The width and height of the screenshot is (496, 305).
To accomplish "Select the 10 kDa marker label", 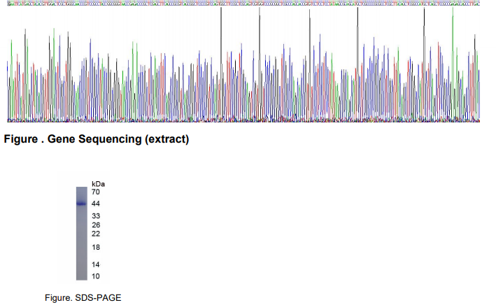I will point(97,276).
